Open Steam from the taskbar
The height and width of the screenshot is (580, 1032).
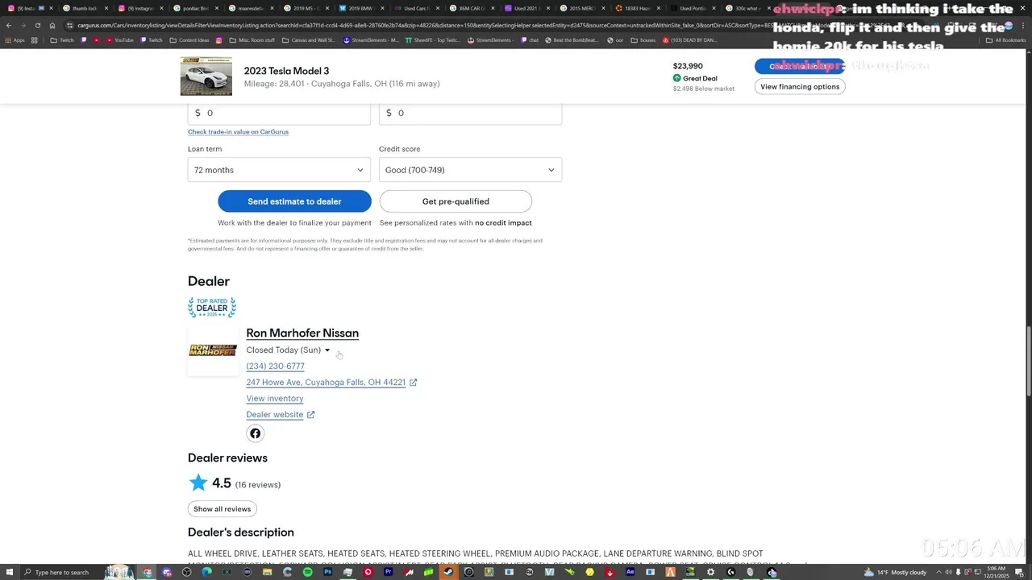[x=448, y=572]
